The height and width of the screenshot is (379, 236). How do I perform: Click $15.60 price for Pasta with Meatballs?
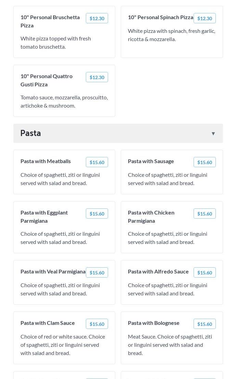[97, 162]
